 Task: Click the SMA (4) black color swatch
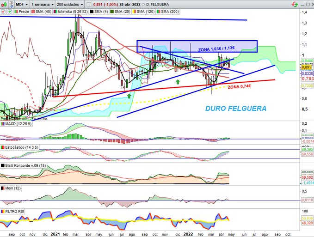(92, 12)
